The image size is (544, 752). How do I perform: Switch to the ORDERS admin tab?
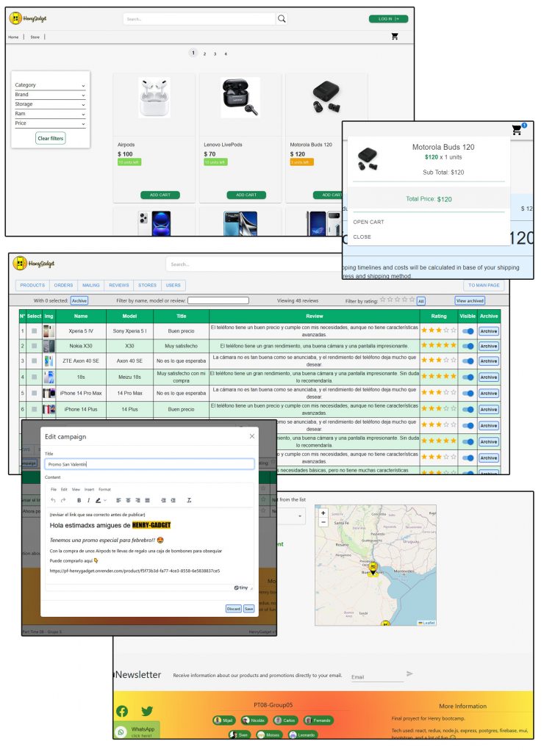[x=64, y=285]
